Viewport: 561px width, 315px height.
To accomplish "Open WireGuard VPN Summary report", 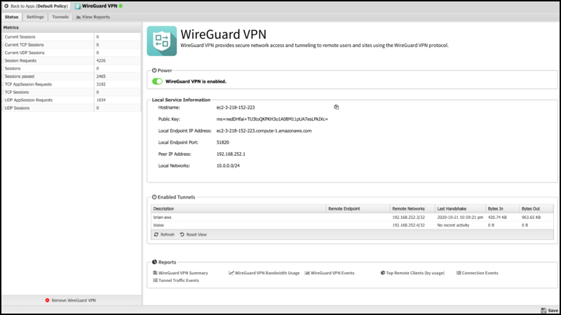I will click(180, 273).
